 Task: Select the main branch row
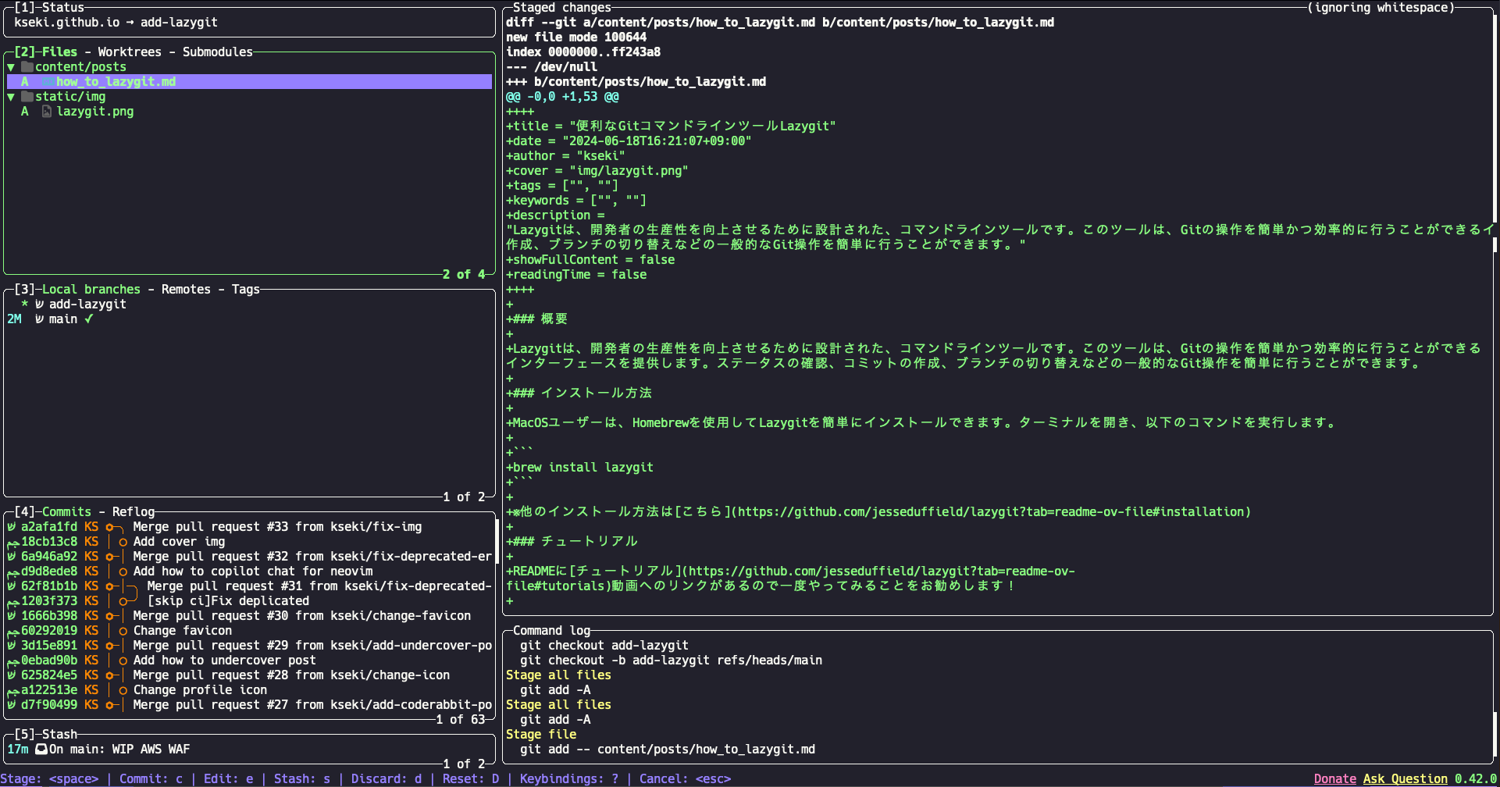[249, 319]
